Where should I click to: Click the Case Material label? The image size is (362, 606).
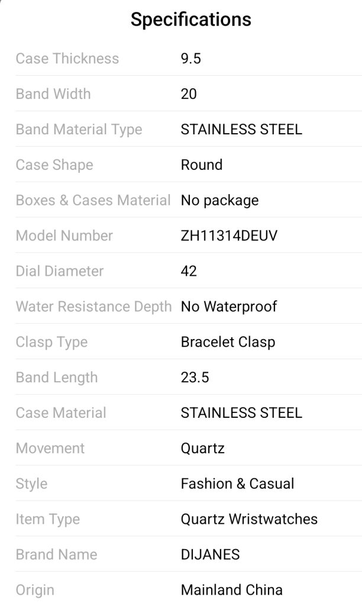(61, 413)
